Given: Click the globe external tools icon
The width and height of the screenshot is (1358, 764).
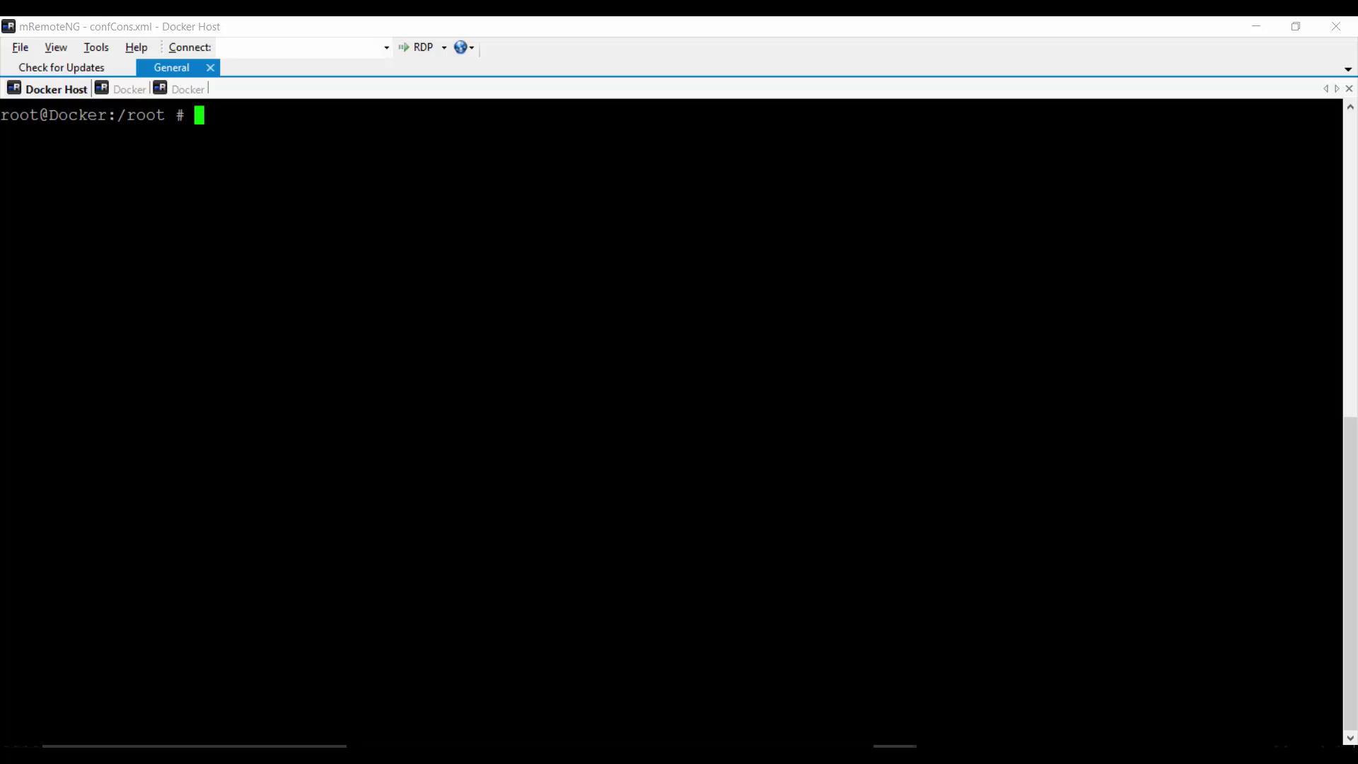Looking at the screenshot, I should click(460, 47).
